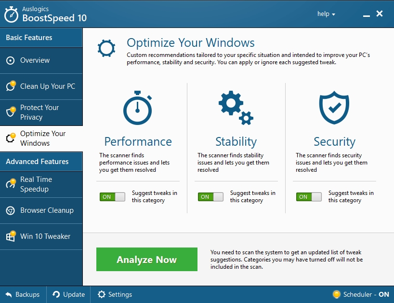
Task: Switch to Protect Your Privacy tab
Action: tap(39, 112)
